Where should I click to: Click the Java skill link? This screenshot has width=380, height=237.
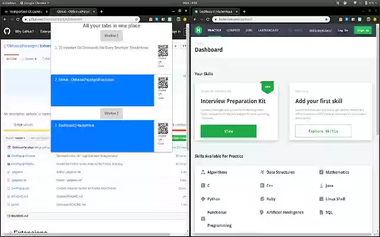coord(329,185)
